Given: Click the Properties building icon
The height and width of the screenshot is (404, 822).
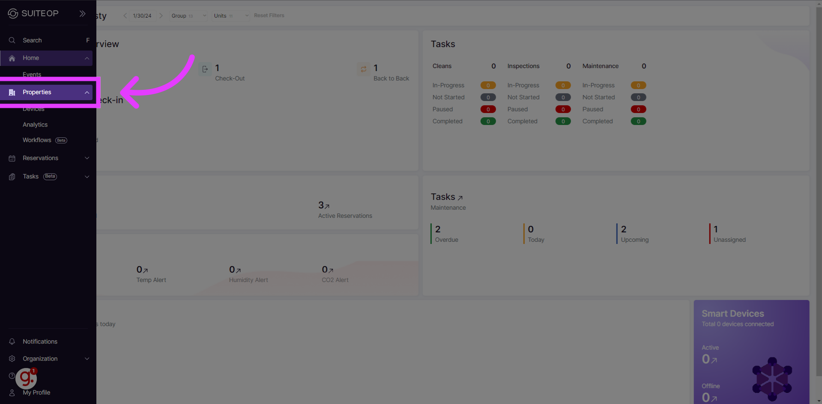Looking at the screenshot, I should [12, 92].
